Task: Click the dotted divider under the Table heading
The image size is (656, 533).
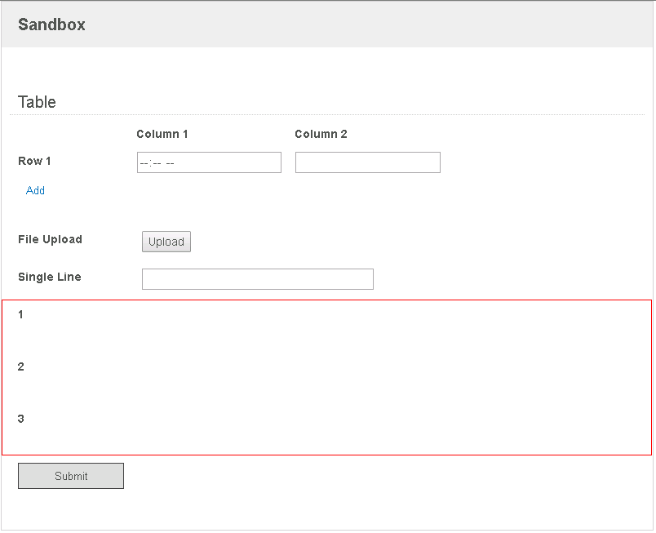Action: [327, 114]
